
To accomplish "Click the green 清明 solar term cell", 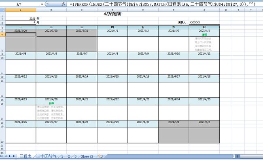I will point(204,35).
